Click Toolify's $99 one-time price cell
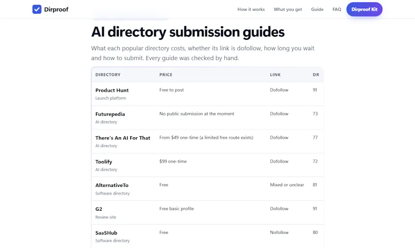 tap(173, 161)
